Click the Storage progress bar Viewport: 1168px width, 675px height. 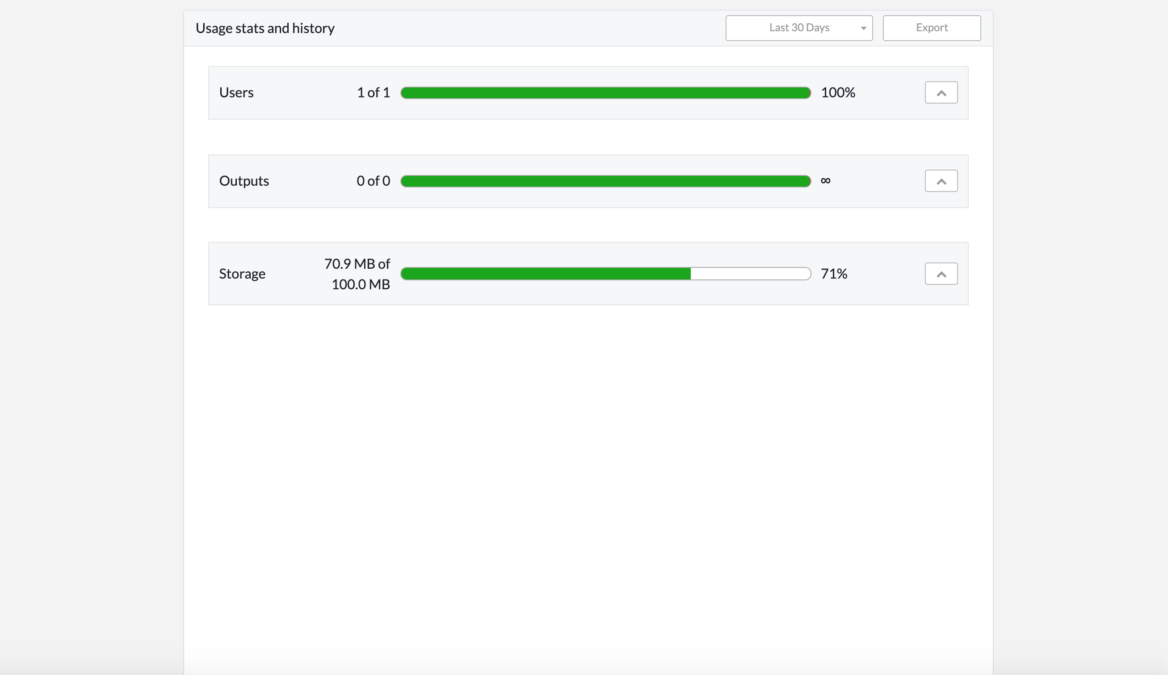tap(605, 274)
